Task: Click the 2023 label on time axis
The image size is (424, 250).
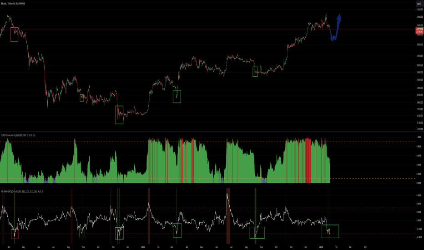Action: 143,247
